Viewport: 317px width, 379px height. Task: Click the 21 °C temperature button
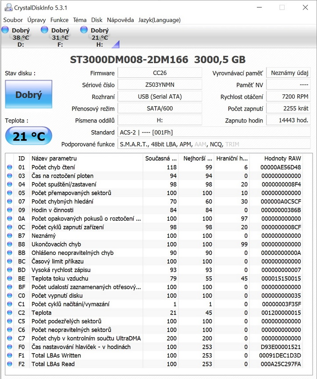click(x=28, y=136)
